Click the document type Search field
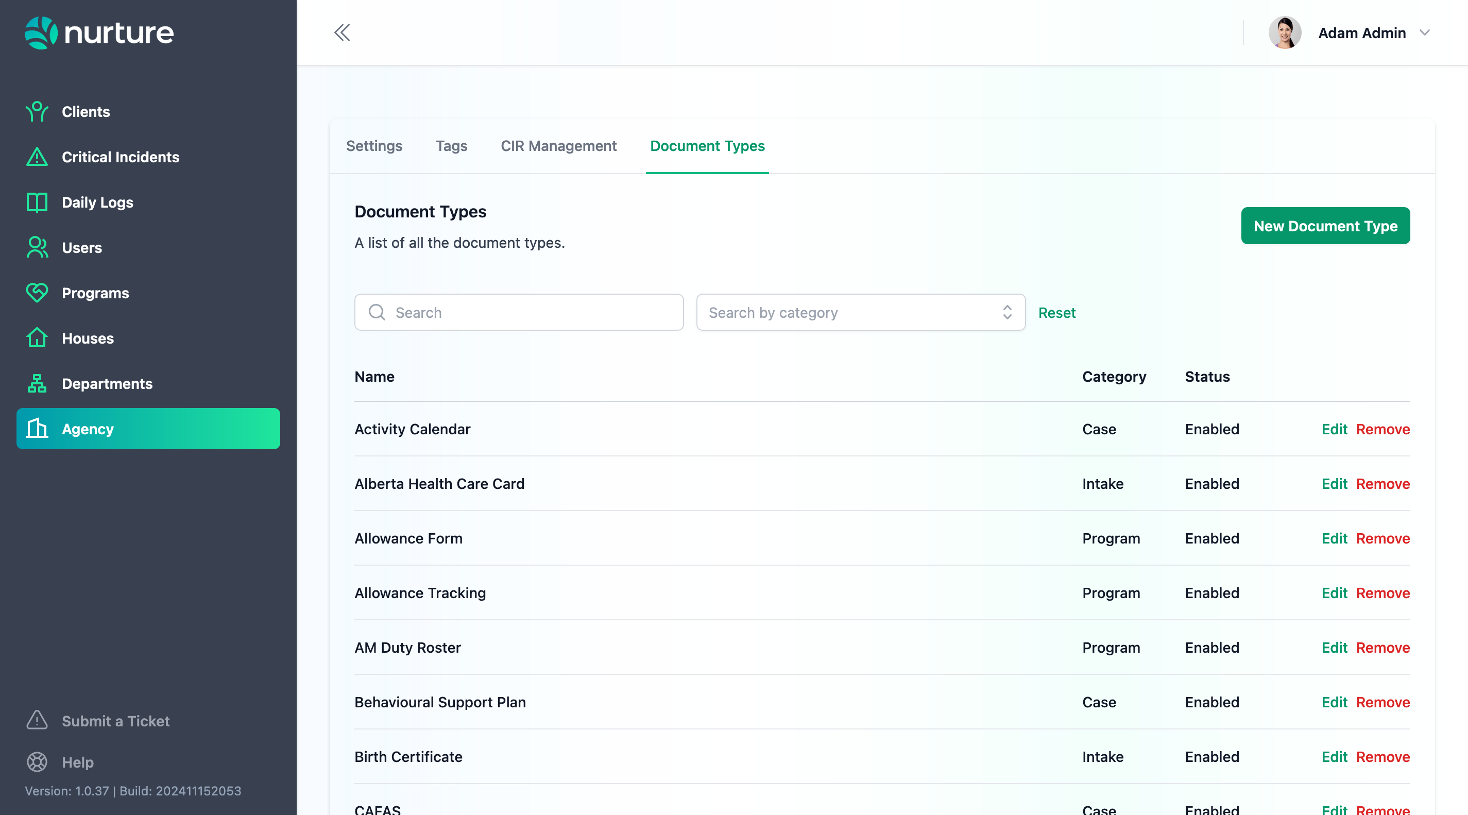The width and height of the screenshot is (1468, 815). point(519,312)
